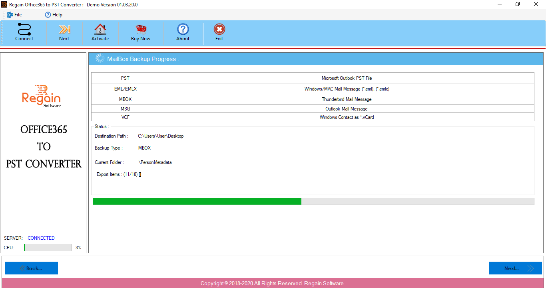Screen dimensions: 546x288
Task: Select the MBOX row cell
Action: (126, 99)
